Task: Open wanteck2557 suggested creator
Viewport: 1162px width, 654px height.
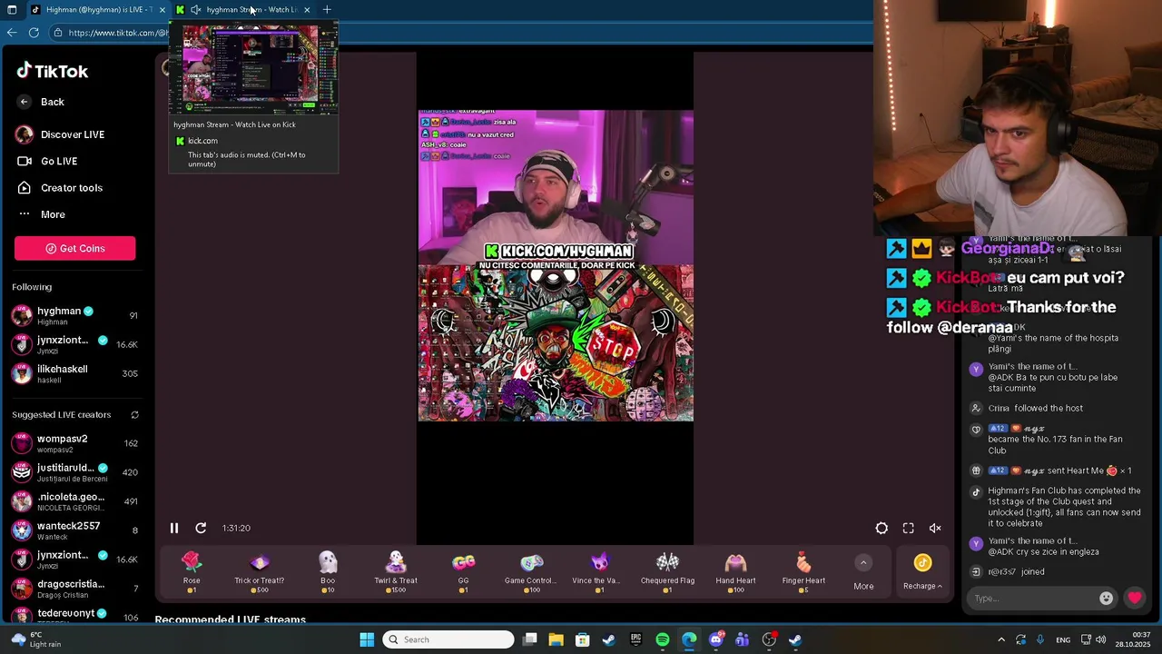Action: tap(74, 530)
